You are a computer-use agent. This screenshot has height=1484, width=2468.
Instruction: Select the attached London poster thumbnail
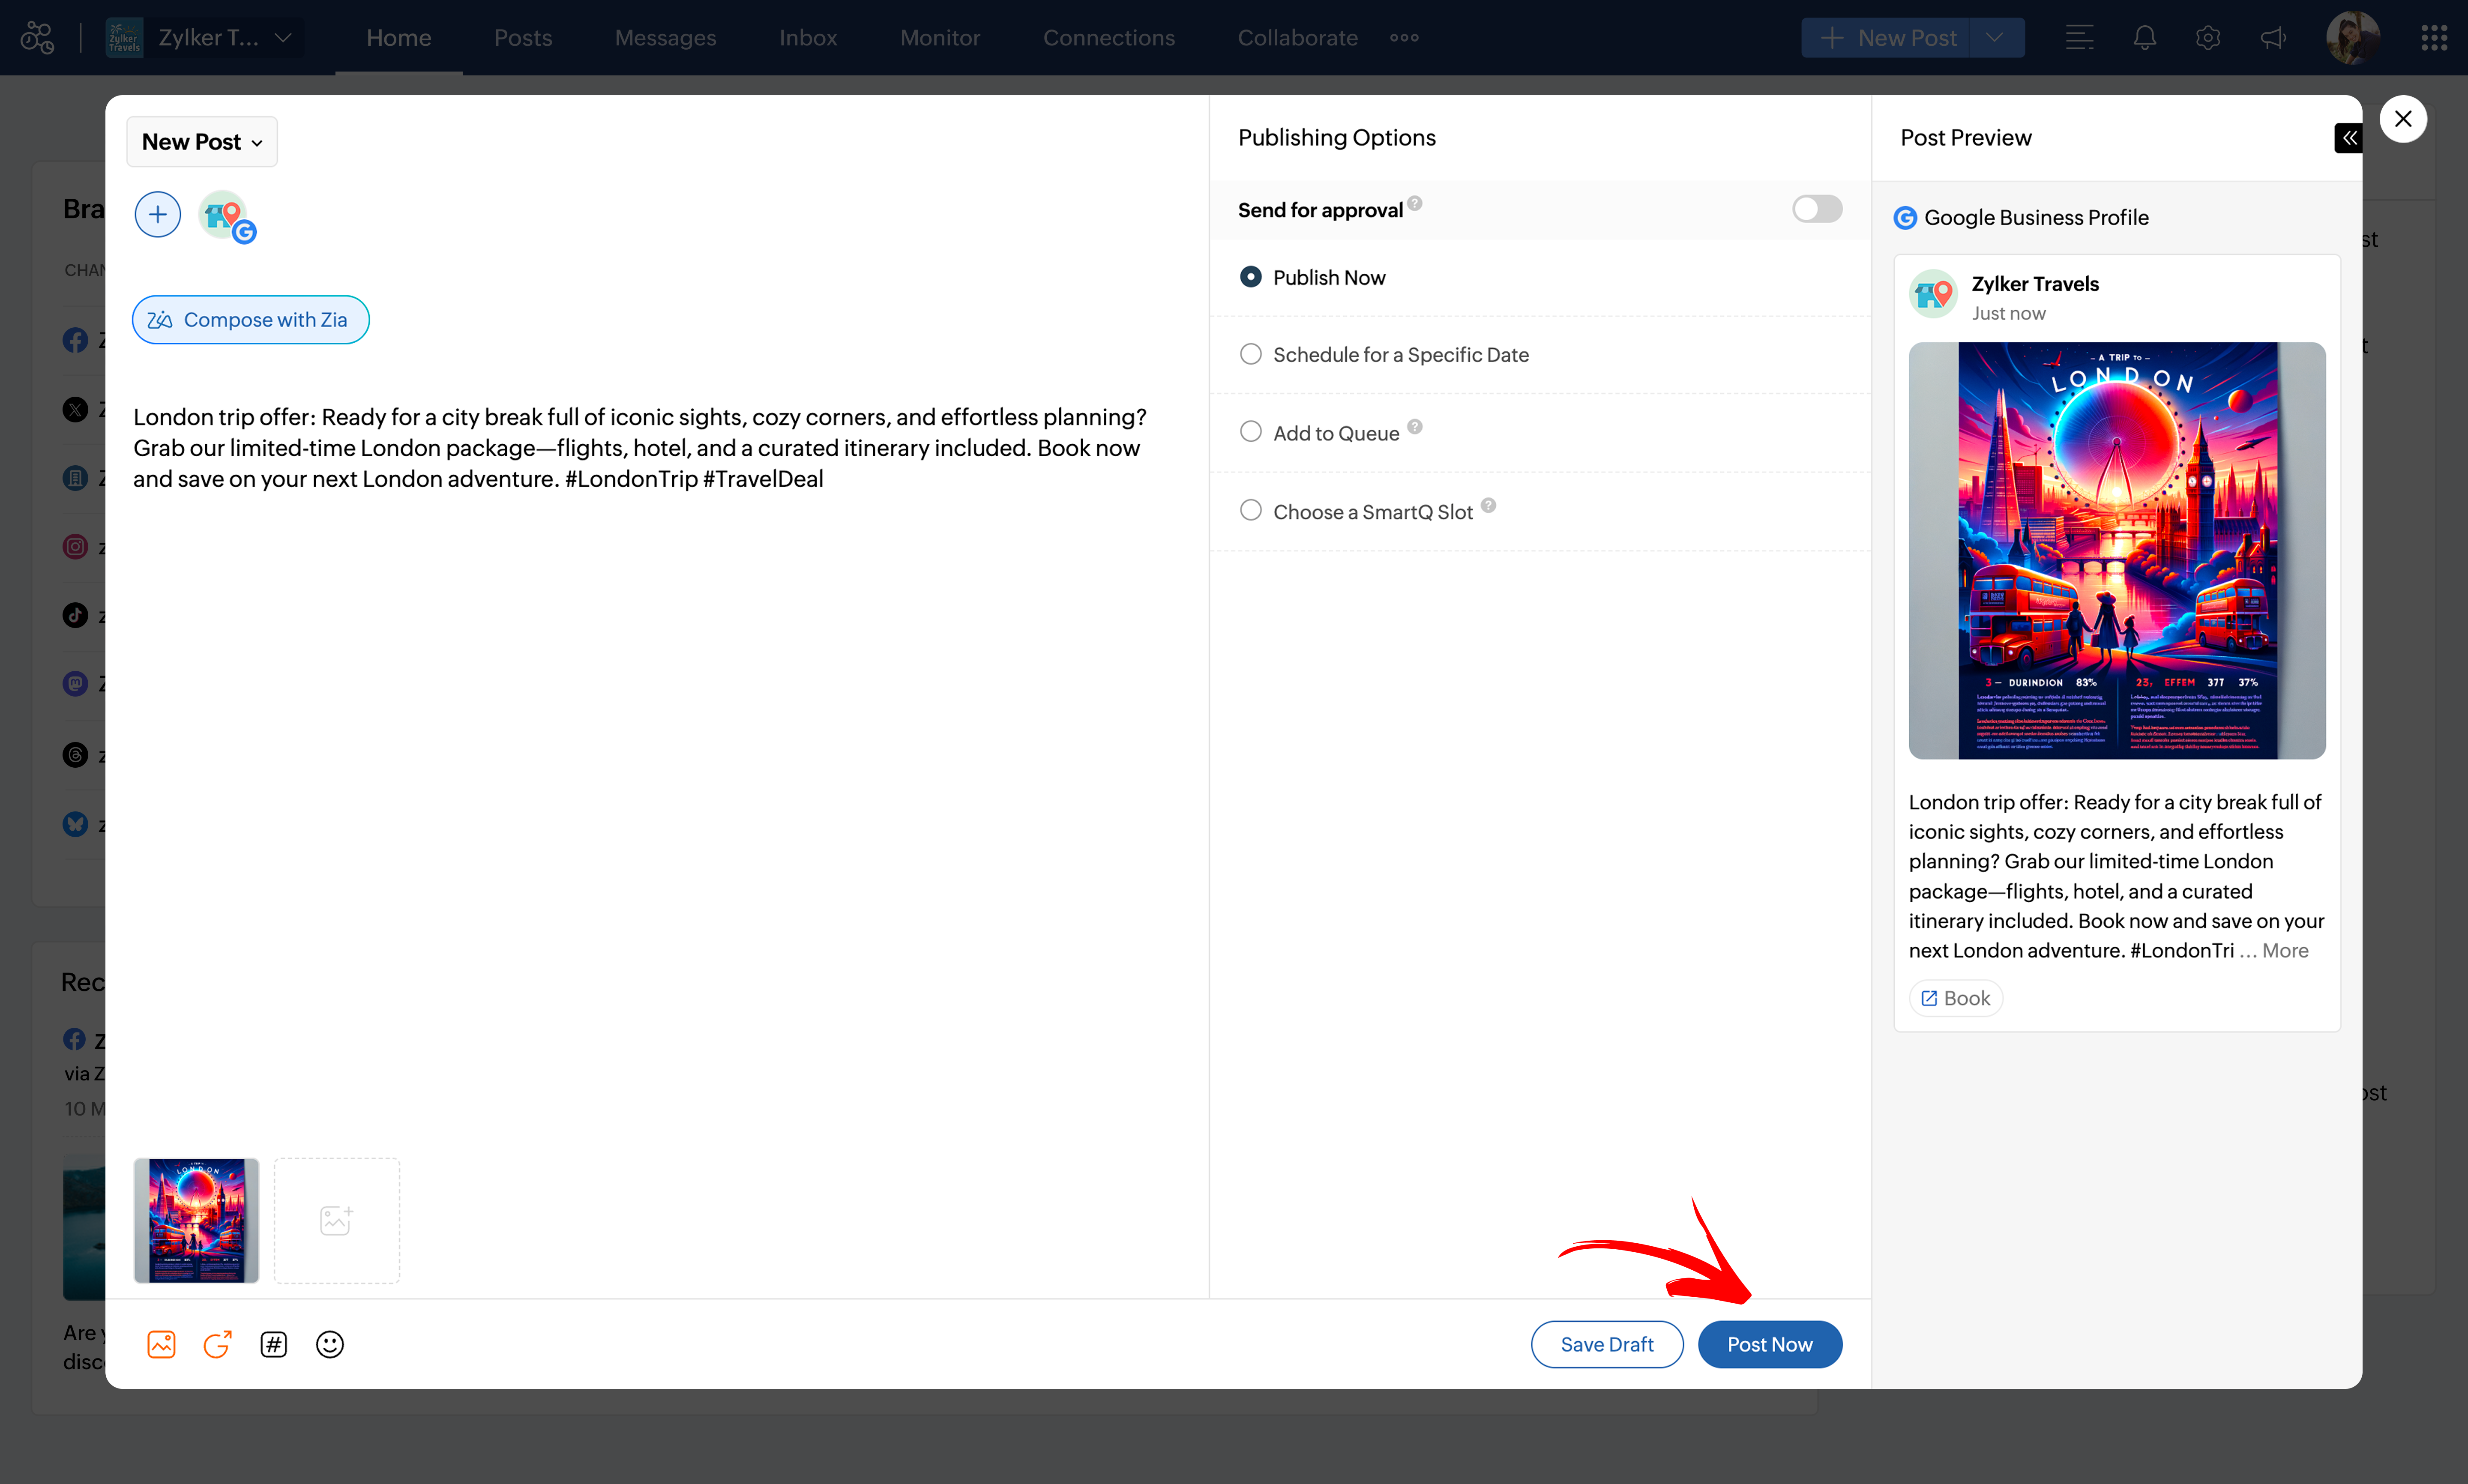[x=196, y=1220]
